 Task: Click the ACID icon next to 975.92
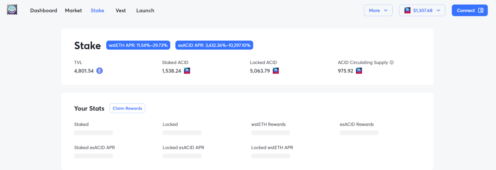click(359, 71)
